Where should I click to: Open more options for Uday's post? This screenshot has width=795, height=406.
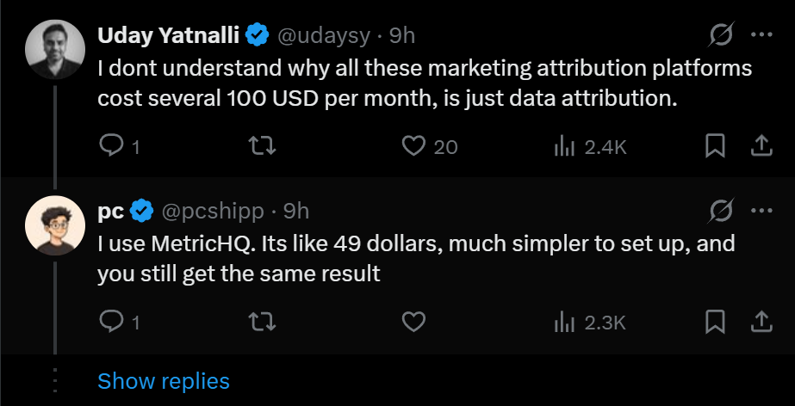761,35
